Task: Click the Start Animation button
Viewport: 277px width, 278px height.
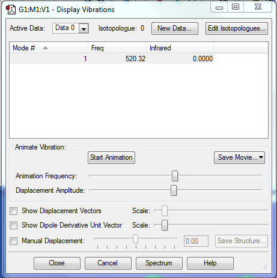Action: coord(111,157)
